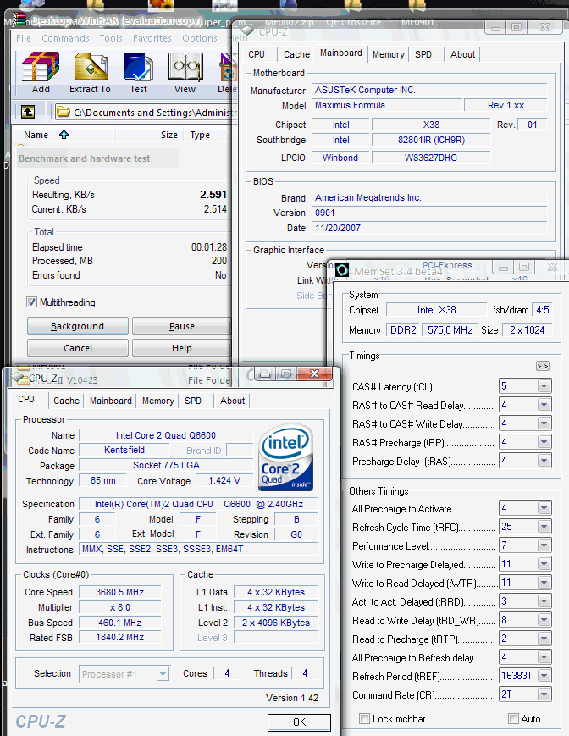Switch to Memory tab in lower CPU-Z window
Screen dimensions: 569x736
158,401
